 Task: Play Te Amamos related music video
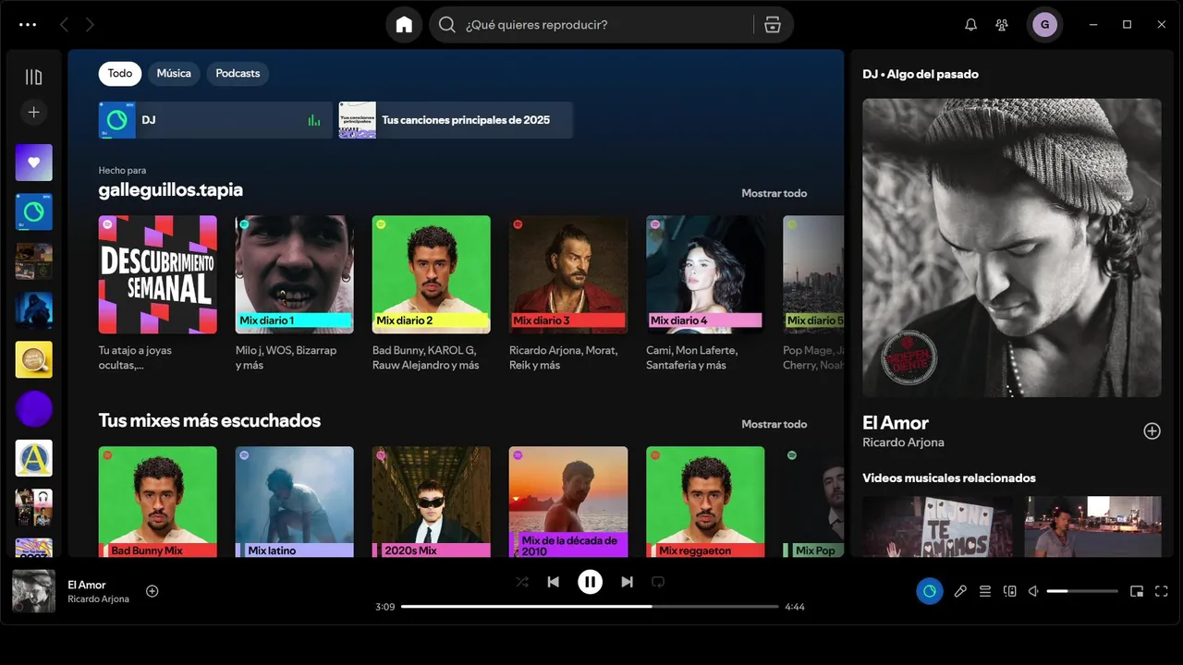click(x=937, y=526)
